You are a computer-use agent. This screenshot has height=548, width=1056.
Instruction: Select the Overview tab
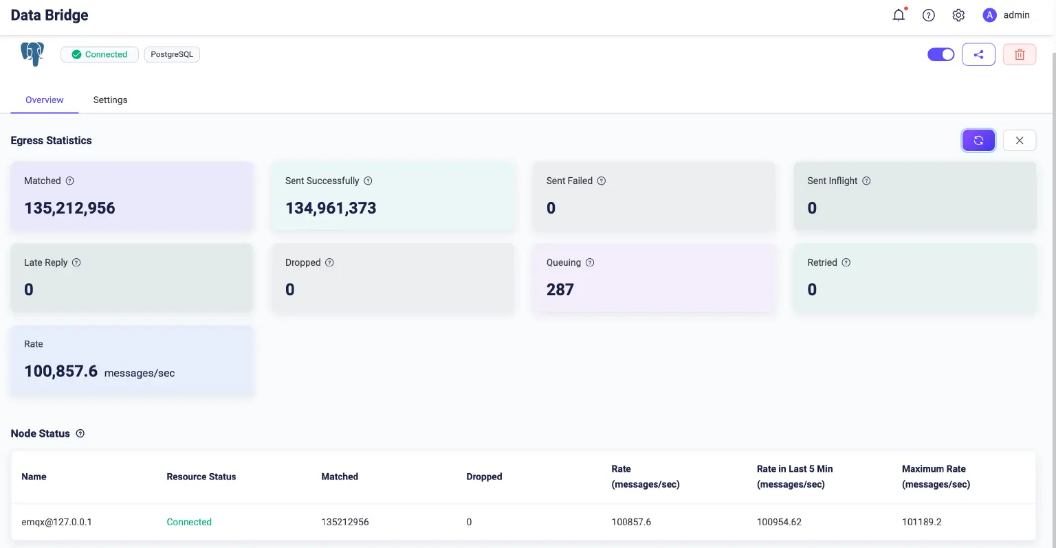(x=45, y=100)
